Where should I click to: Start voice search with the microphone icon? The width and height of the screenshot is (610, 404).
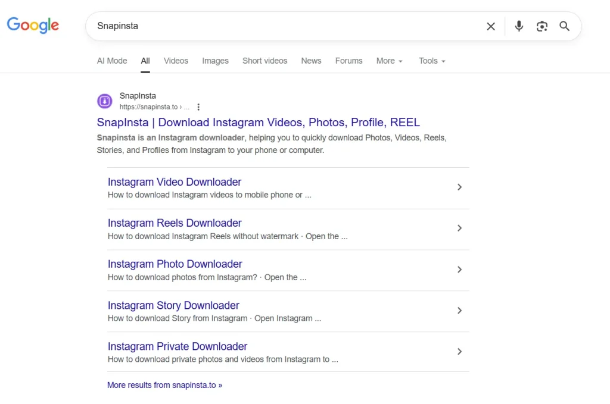click(519, 26)
